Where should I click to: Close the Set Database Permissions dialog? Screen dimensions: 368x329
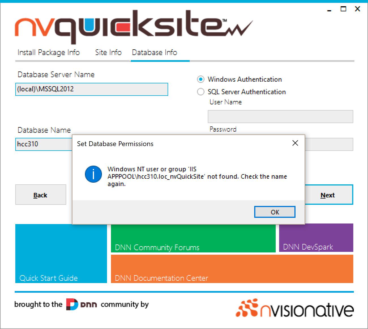[x=295, y=143]
